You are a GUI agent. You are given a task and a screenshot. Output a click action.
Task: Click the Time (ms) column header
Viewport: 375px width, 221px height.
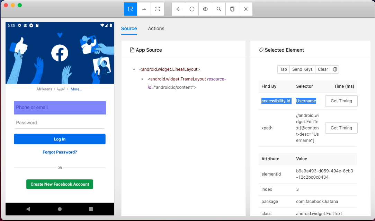click(x=344, y=86)
